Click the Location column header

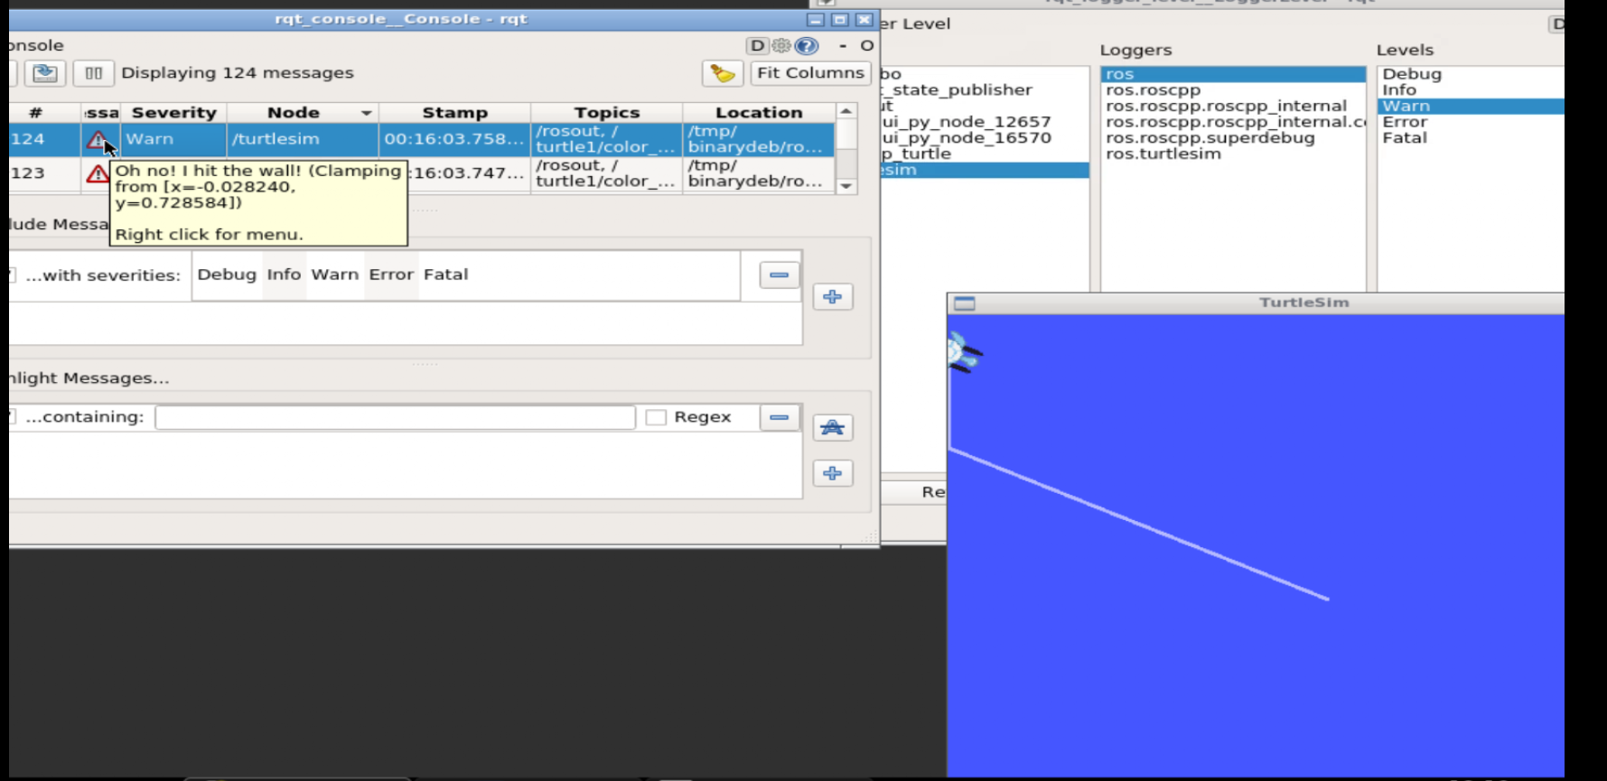point(759,113)
